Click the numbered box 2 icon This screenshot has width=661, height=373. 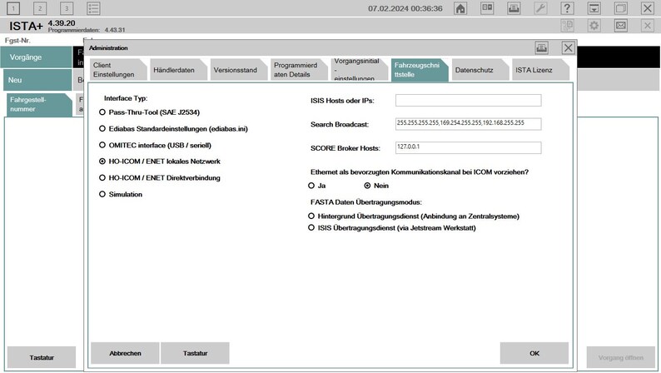(x=40, y=8)
